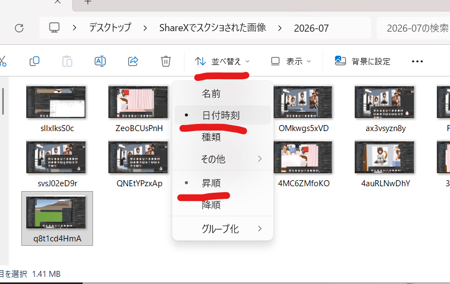Screen dimensions: 450x284
Task: Open the three-dots more options menu
Action: click(417, 61)
